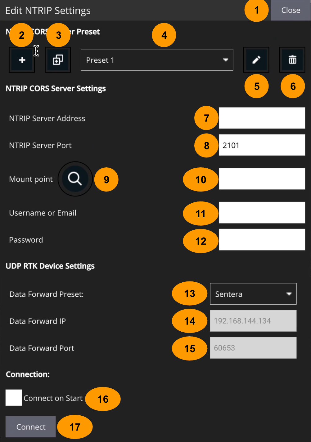Viewport: 311px width, 442px height.
Task: Close the Edit NTRIP Settings dialog
Action: coord(291,10)
